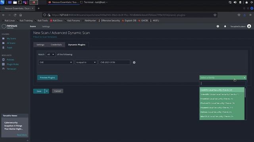254x142 pixels.
Task: Open the notifications bell
Action: click(225, 26)
